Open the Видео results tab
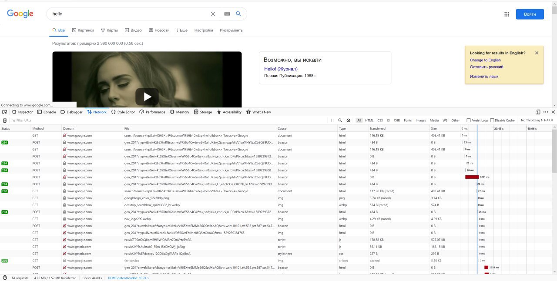 133,30
